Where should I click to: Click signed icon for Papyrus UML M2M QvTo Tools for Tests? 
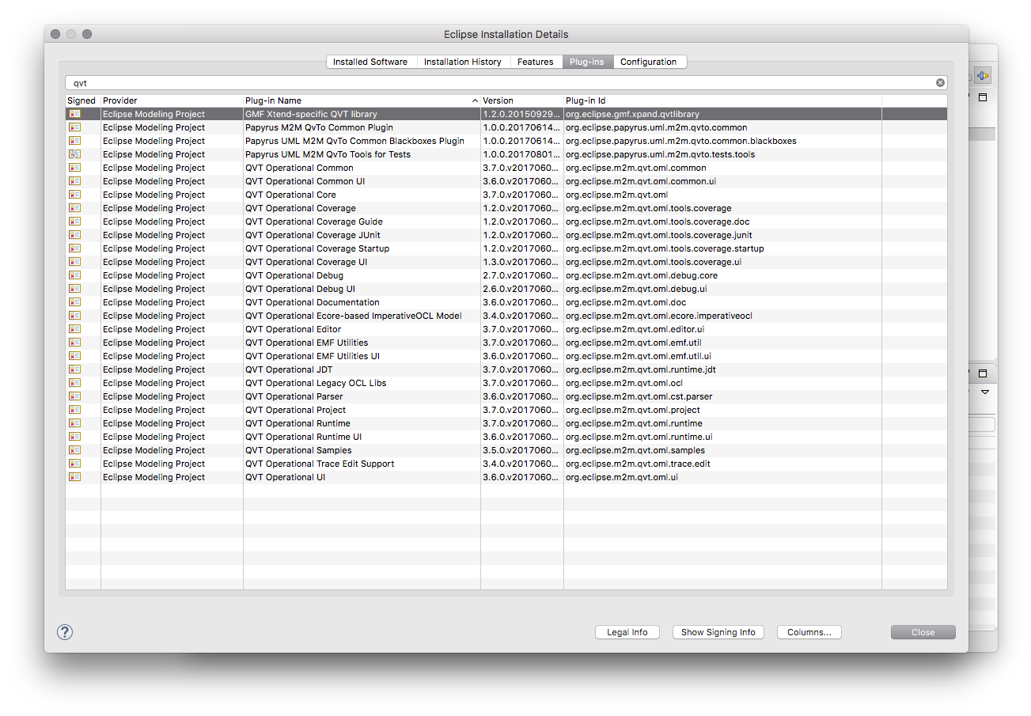coord(74,154)
